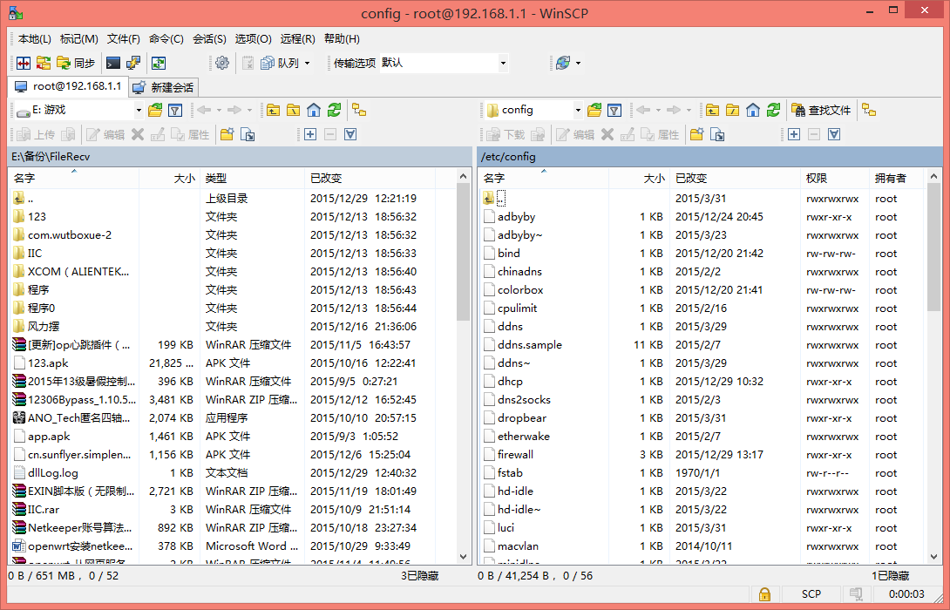Click the globe refresh icon in top toolbar
This screenshot has width=950, height=610.
(563, 63)
